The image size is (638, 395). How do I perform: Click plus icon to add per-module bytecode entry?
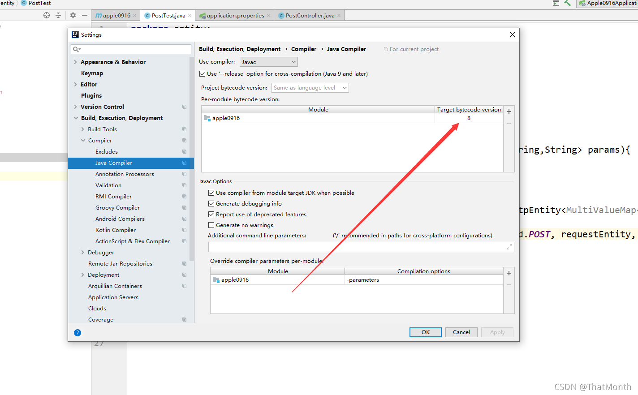click(x=509, y=111)
